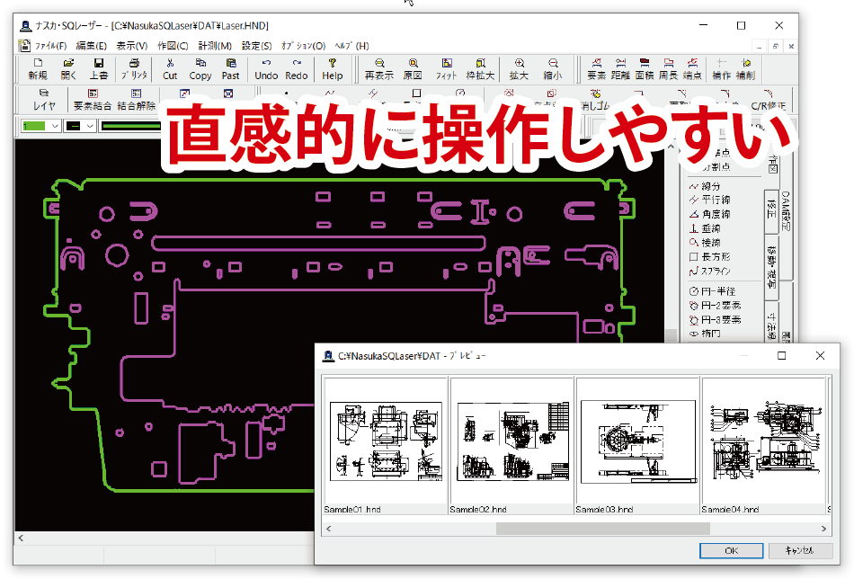Restore original view with 原図

(x=413, y=69)
